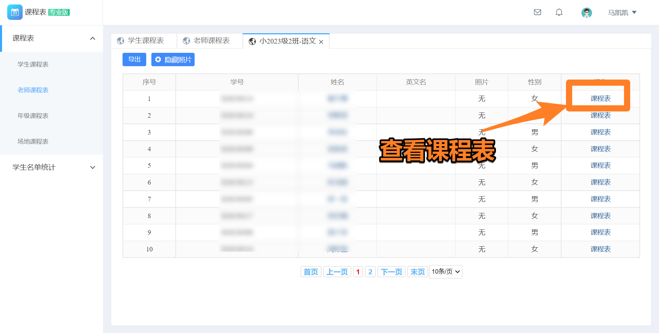Viewport: 659px width, 333px height.
Task: Open 学生课程表 in the sidebar
Action: [33, 64]
